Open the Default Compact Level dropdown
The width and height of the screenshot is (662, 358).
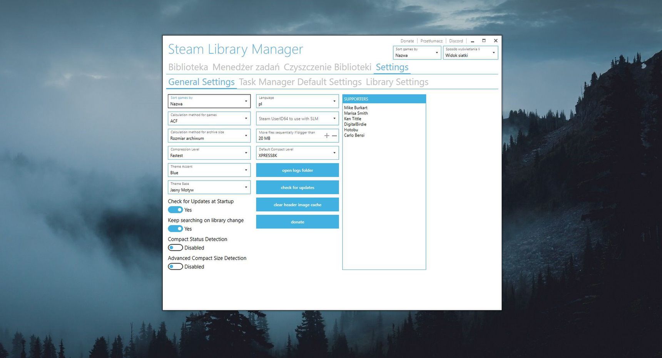point(298,153)
